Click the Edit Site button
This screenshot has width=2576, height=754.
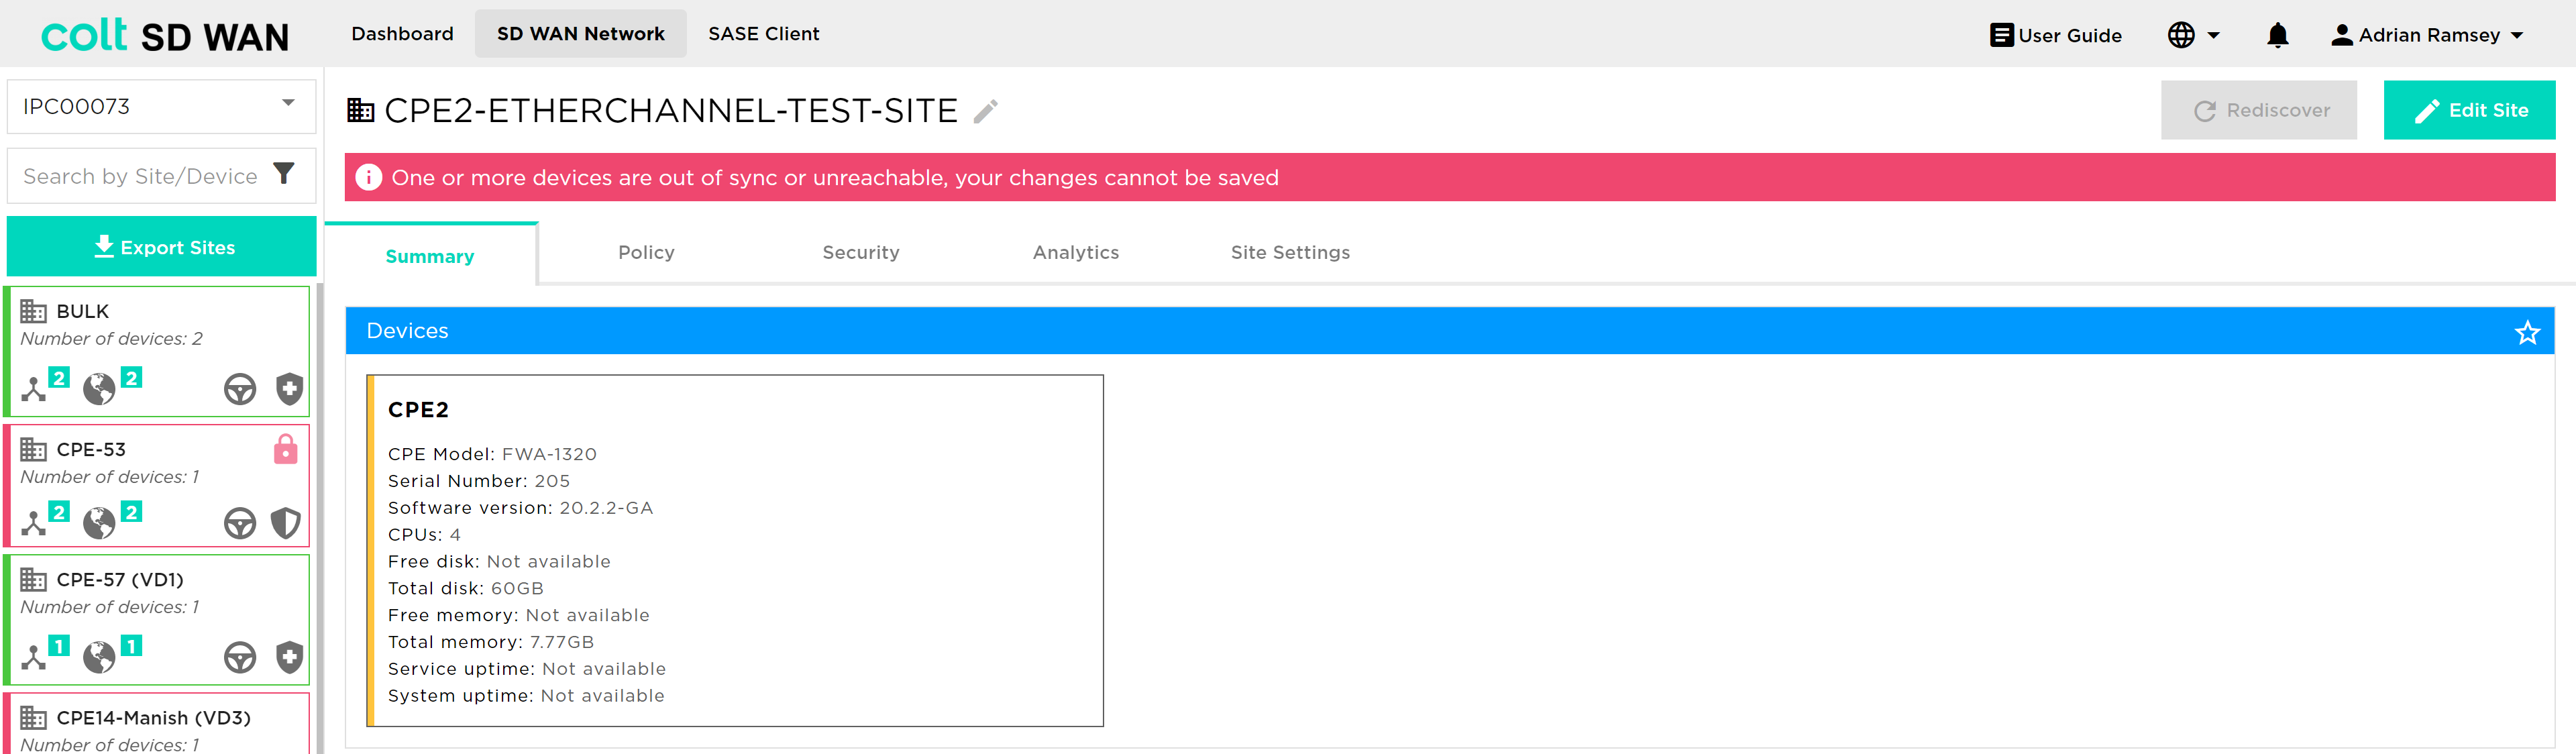2469,110
